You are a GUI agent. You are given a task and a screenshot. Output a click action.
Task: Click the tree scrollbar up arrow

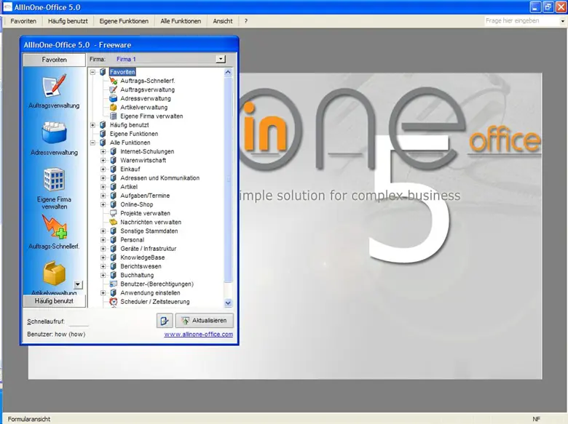[228, 72]
